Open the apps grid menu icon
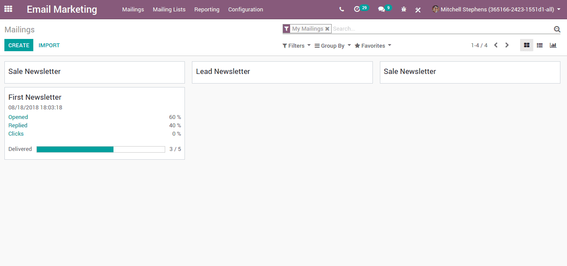Screen dimensions: 567x266 pyautogui.click(x=8, y=9)
